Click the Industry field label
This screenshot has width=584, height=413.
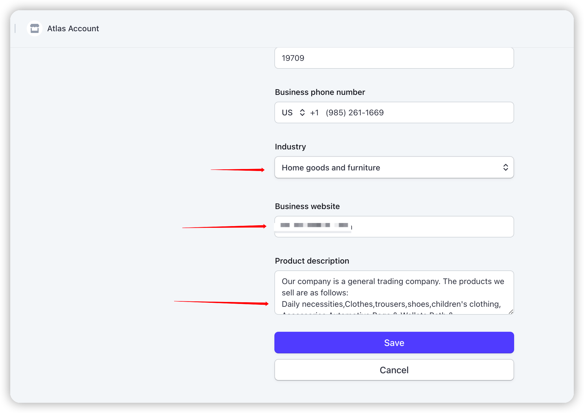(x=290, y=147)
